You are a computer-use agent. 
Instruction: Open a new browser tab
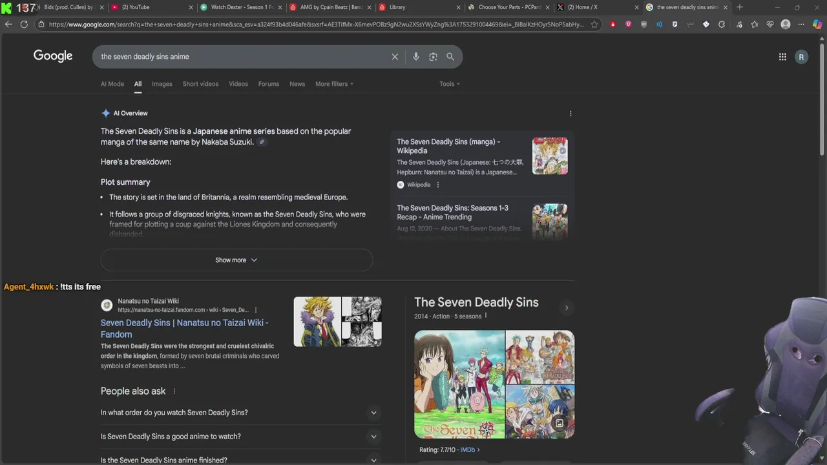tap(740, 7)
